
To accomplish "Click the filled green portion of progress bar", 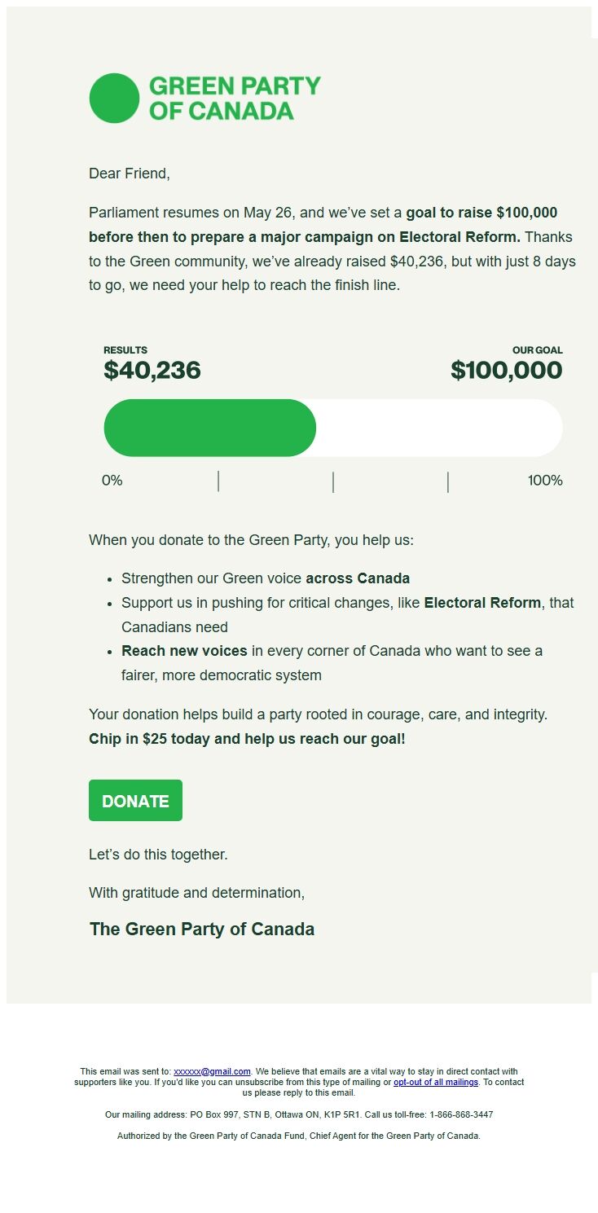I will pos(209,428).
